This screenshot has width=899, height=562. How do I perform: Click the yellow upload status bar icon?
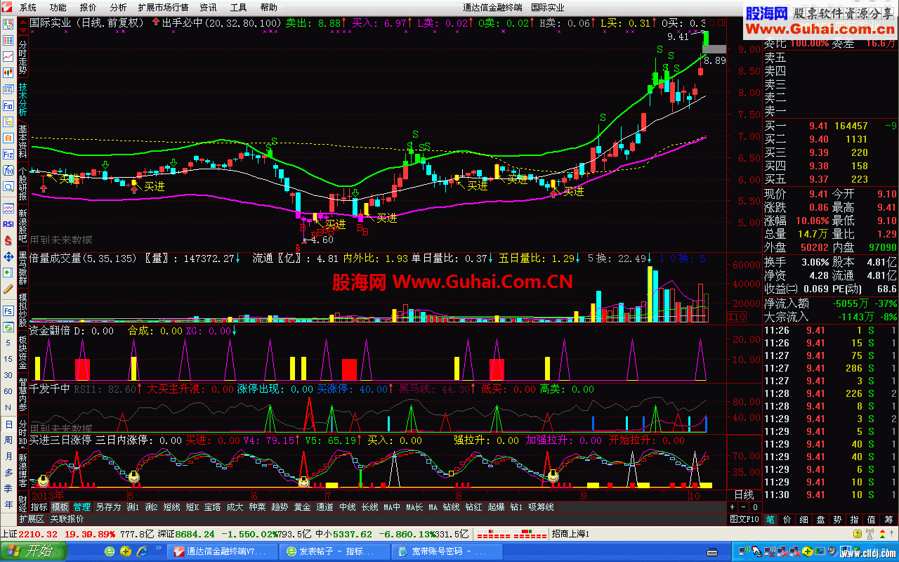(x=858, y=534)
